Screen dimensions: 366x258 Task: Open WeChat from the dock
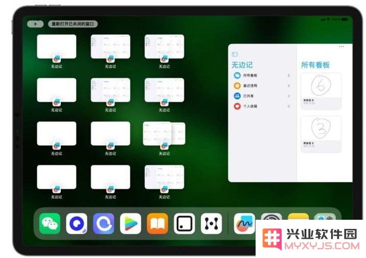(x=50, y=223)
